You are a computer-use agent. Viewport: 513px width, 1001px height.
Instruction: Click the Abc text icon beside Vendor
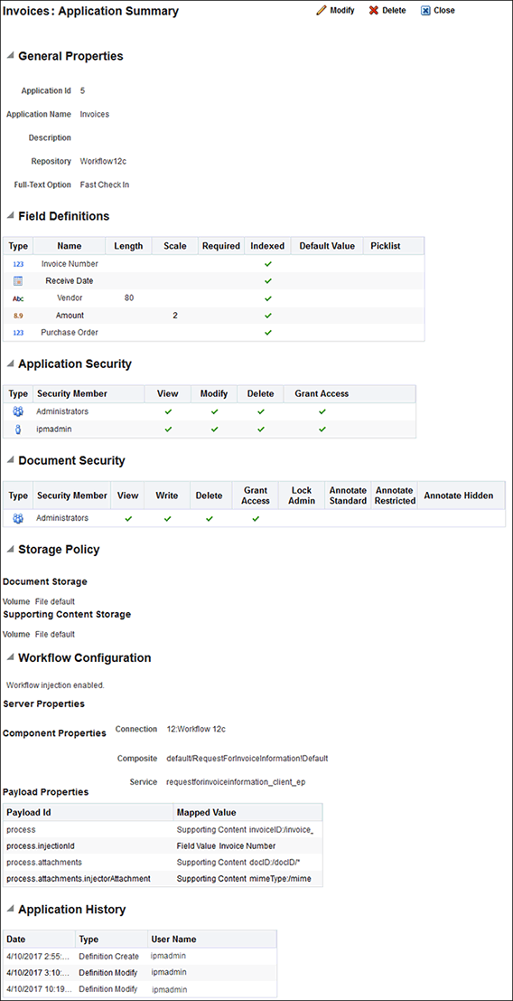(x=18, y=298)
